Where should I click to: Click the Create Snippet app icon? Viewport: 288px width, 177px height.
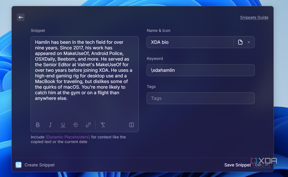pyautogui.click(x=19, y=165)
